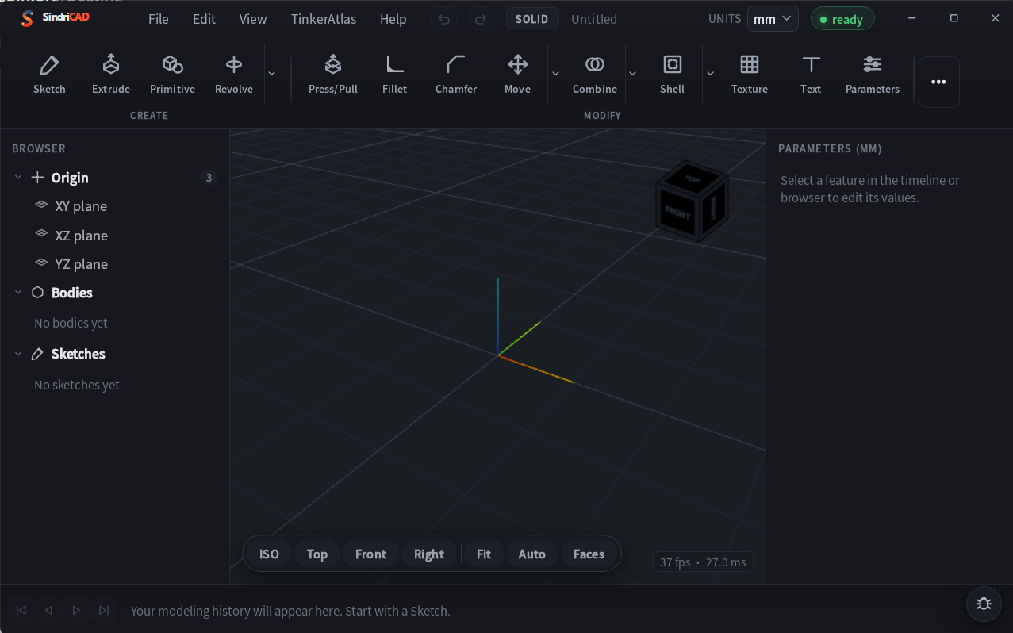The height and width of the screenshot is (633, 1013).
Task: Select the Fillet tool
Action: coord(394,75)
